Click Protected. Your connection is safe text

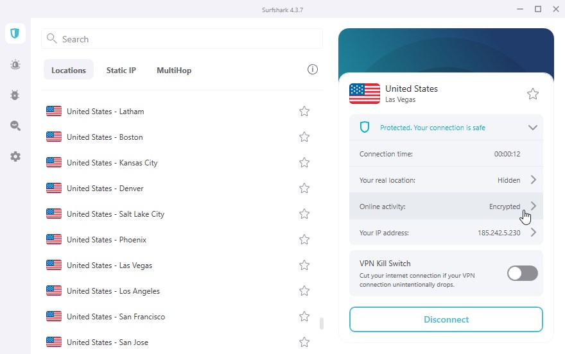[432, 128]
